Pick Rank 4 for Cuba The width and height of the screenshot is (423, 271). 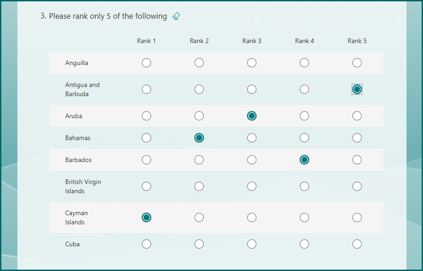304,244
